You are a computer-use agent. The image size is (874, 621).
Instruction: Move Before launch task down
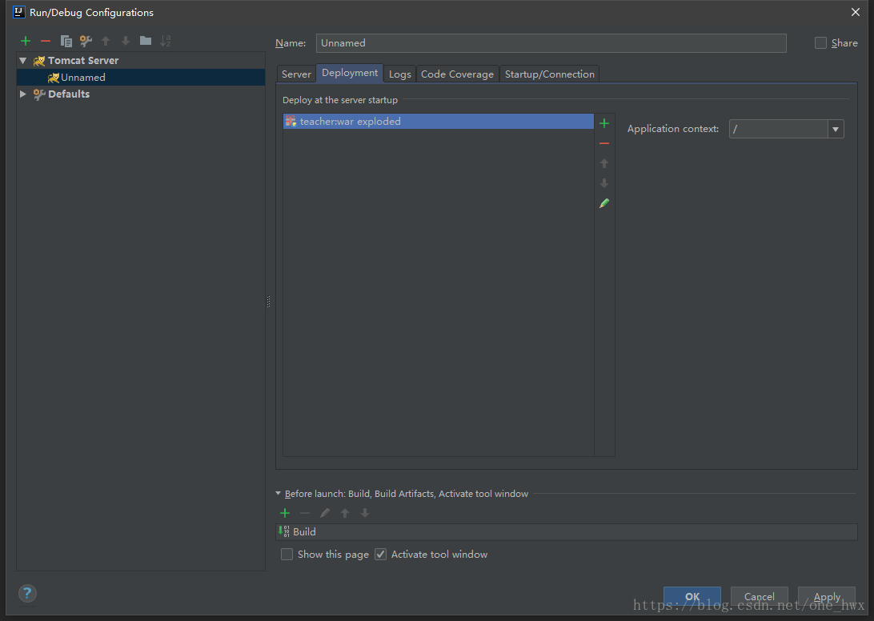click(x=364, y=513)
